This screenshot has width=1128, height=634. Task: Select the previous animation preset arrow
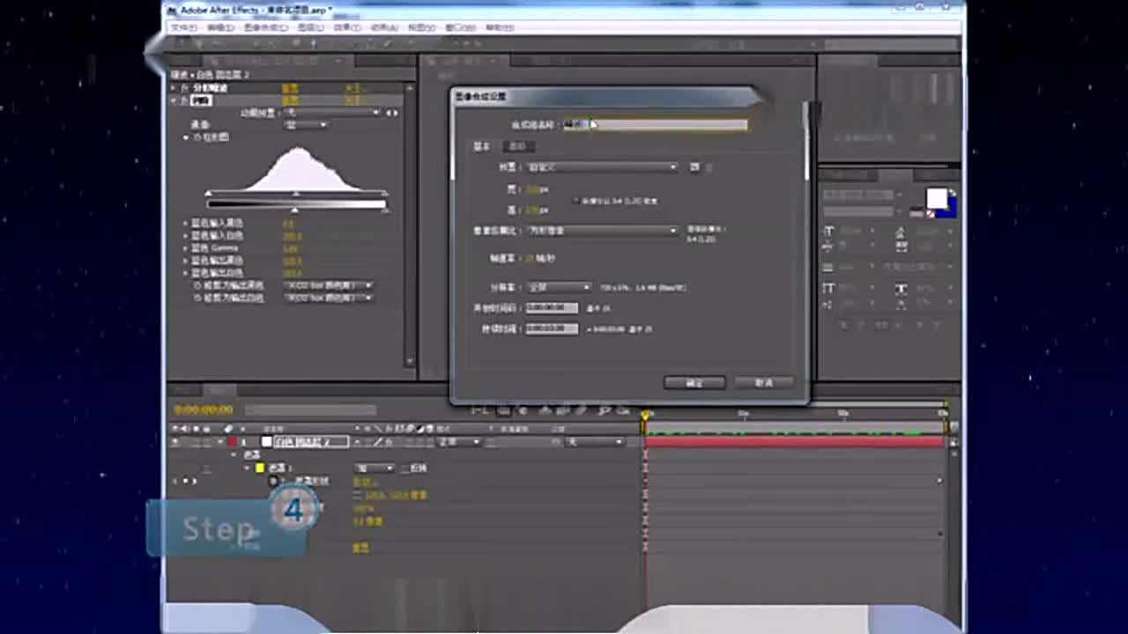[388, 113]
